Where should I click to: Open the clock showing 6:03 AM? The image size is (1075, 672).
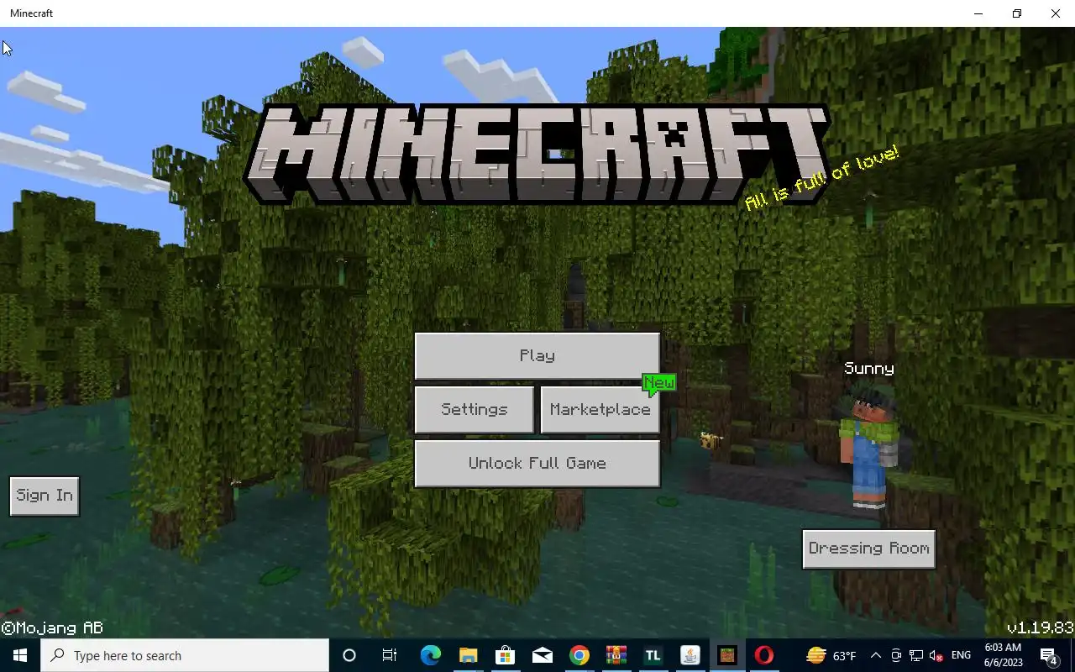[x=1002, y=655]
